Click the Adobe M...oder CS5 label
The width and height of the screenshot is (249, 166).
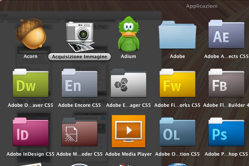click(x=80, y=154)
